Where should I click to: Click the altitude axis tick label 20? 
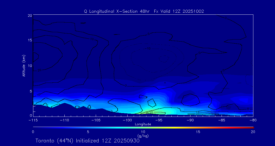30,15
